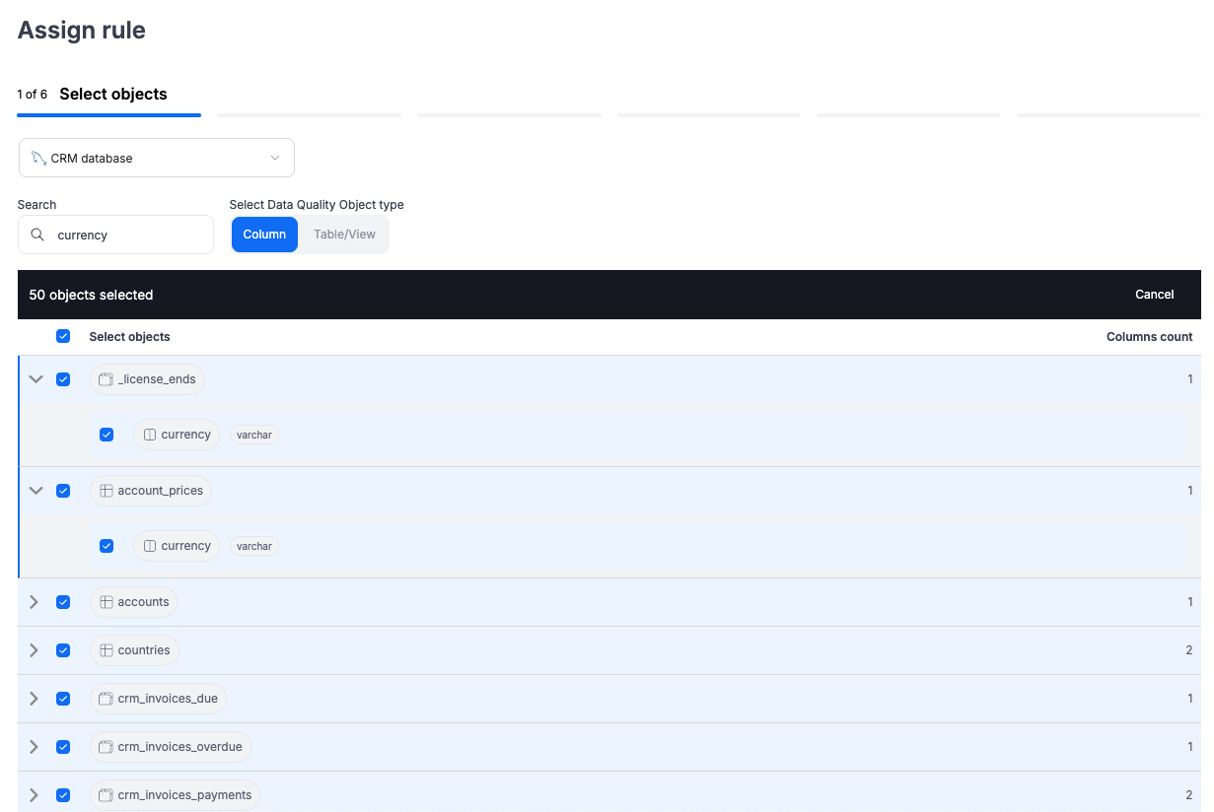Click the Select objects column header
Viewport: 1214px width, 812px height.
129,337
